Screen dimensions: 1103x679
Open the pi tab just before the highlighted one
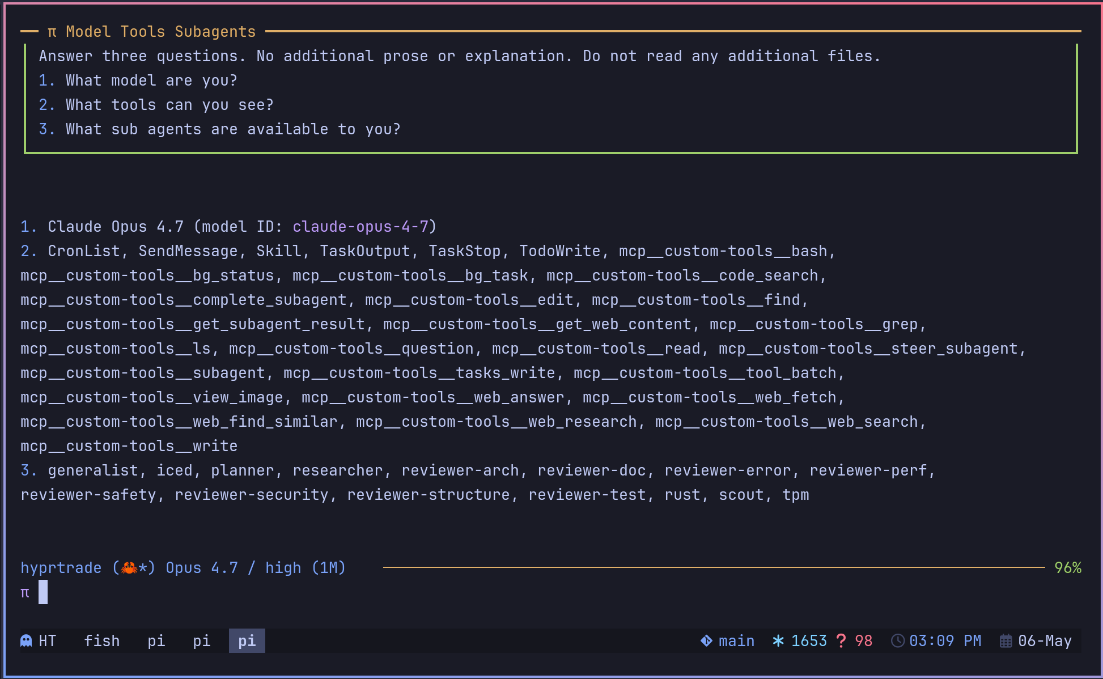[202, 641]
